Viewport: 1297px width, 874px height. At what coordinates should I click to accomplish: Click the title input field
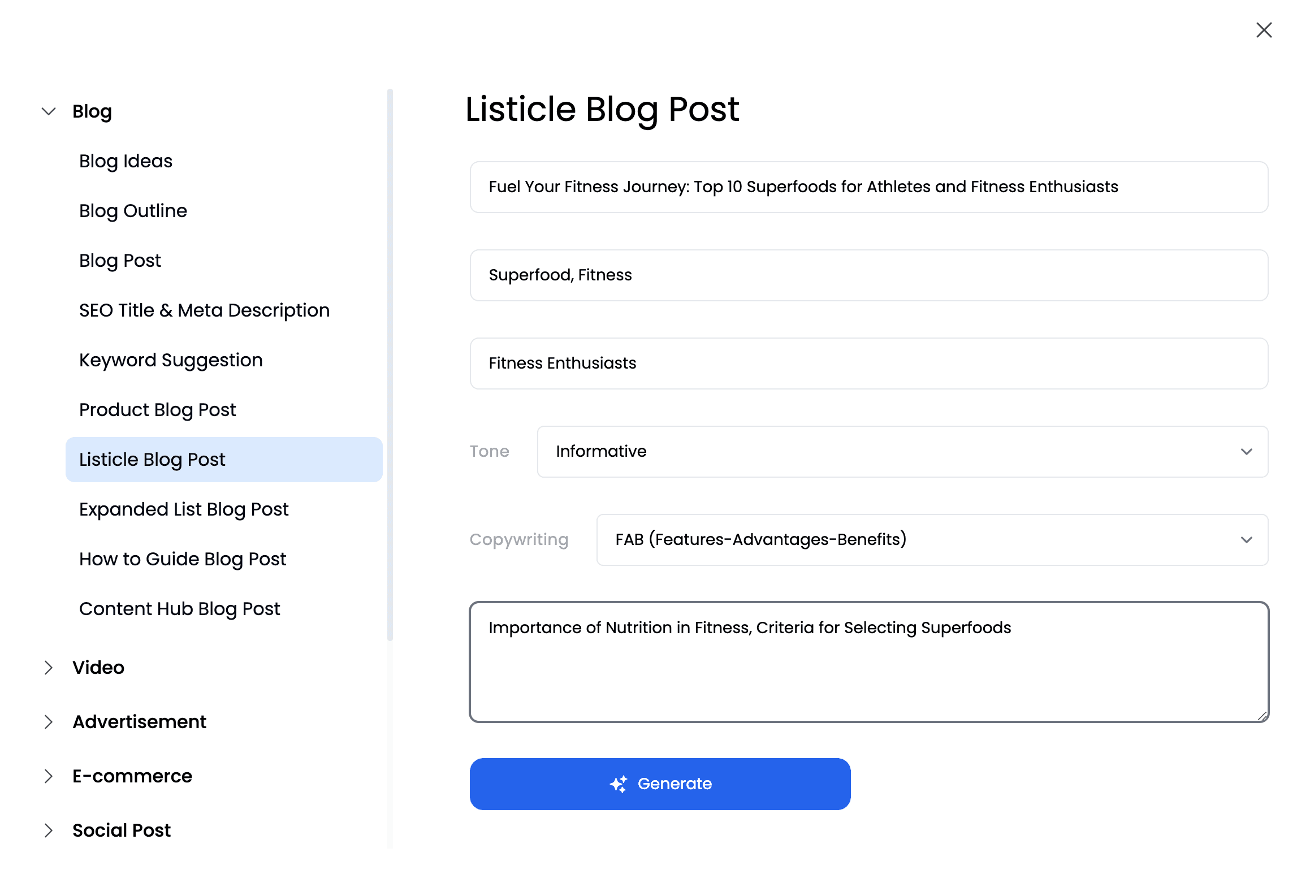tap(868, 187)
